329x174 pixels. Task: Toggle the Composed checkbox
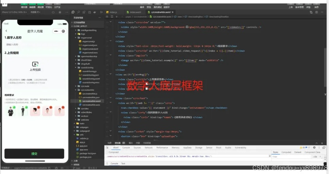pyautogui.click(x=107, y=152)
